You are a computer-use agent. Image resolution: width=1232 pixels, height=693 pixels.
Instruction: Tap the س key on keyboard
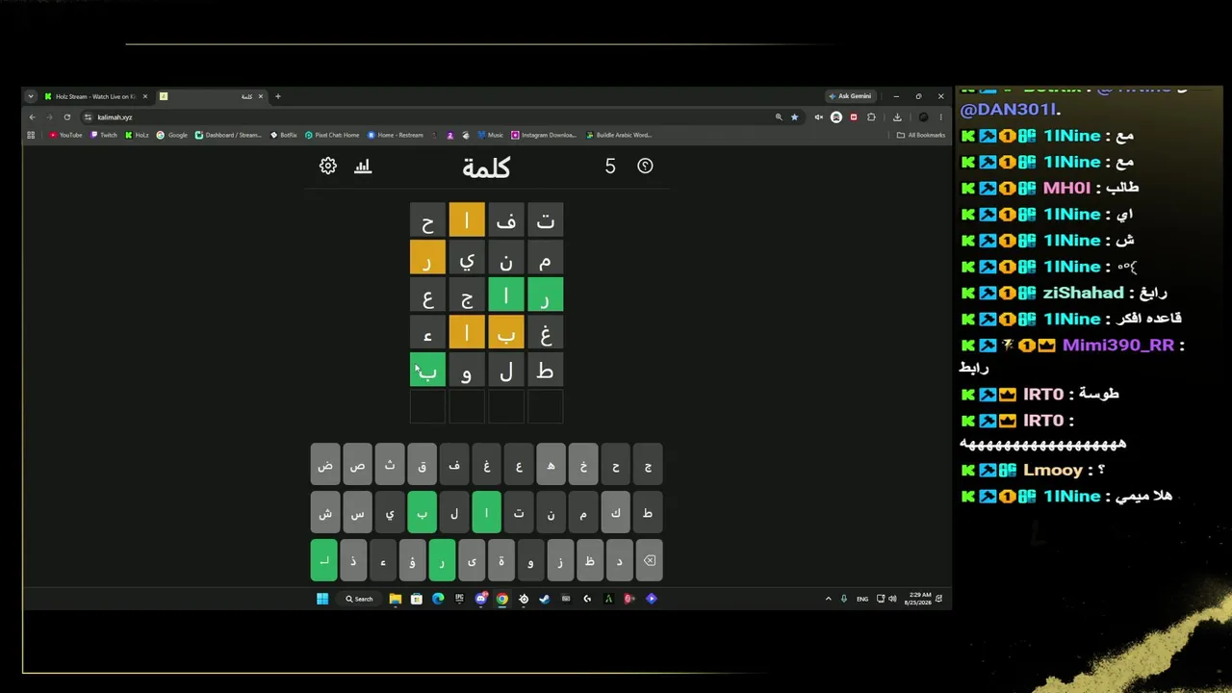(358, 513)
